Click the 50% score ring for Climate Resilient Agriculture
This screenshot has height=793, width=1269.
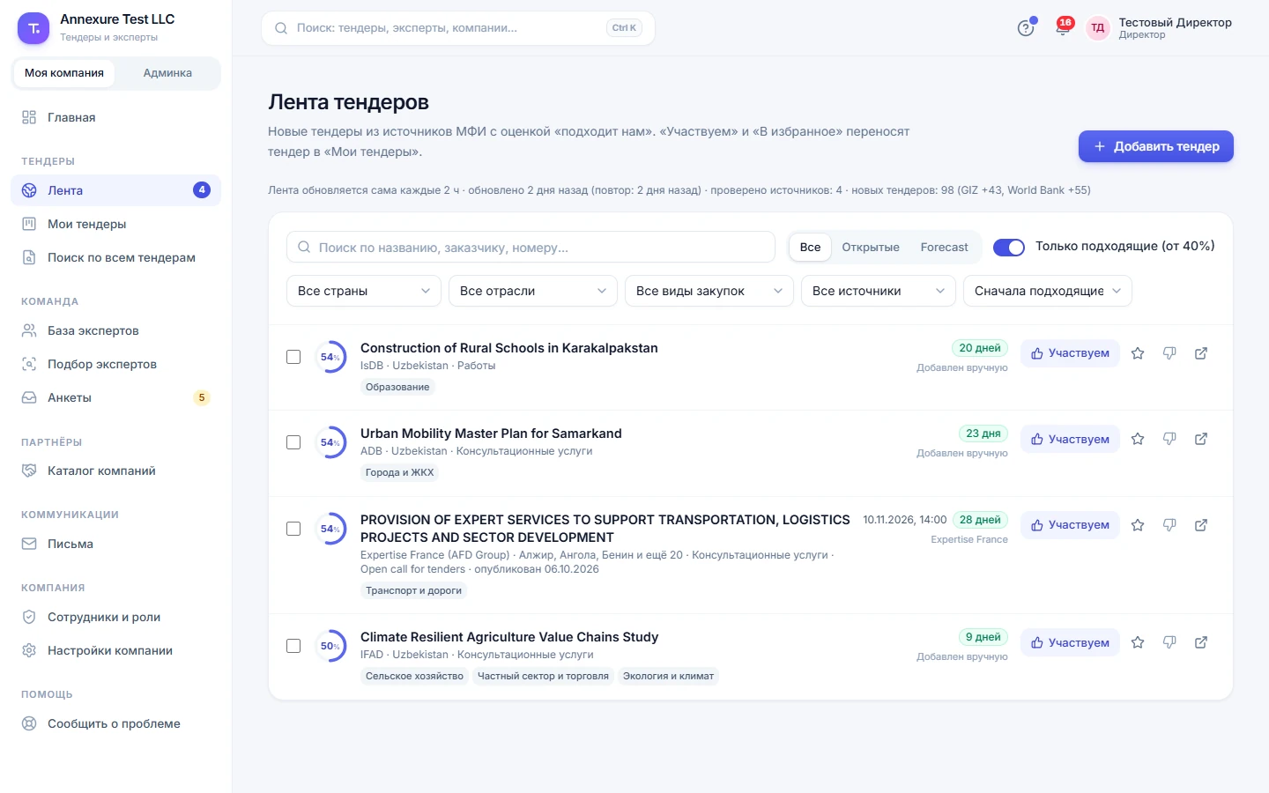coord(330,646)
